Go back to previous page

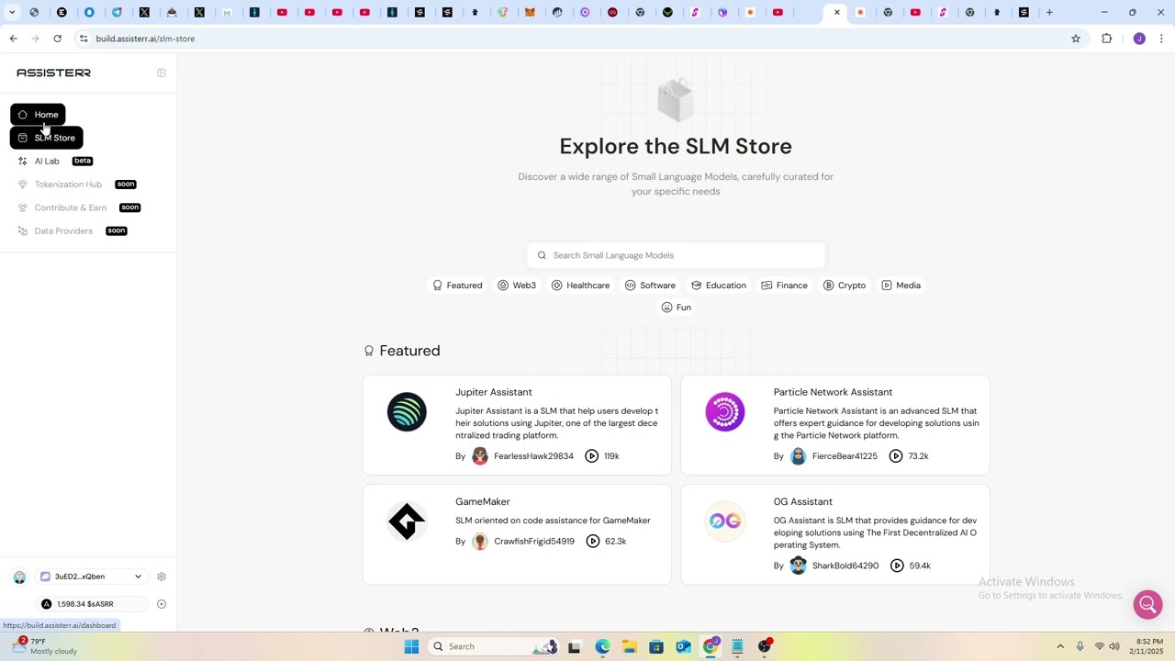13,39
